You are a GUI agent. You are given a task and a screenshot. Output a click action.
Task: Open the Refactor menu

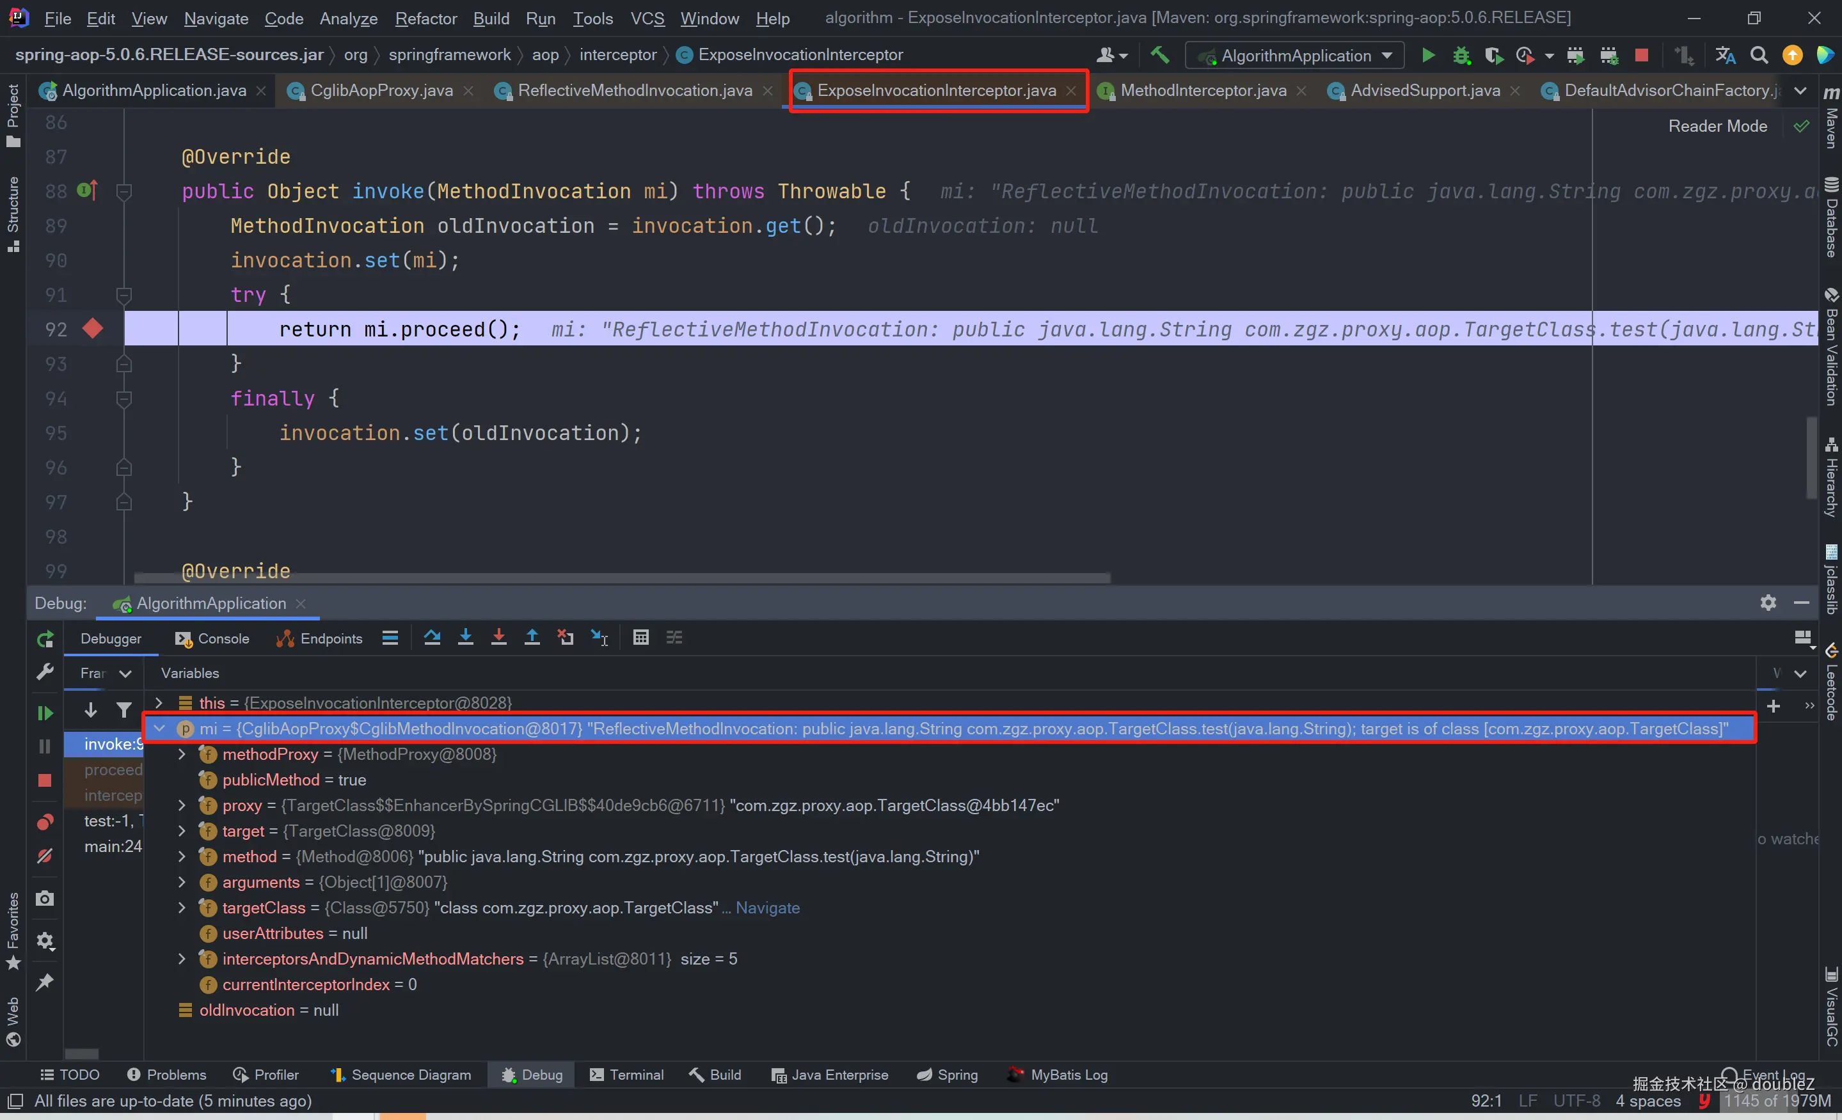[x=425, y=18]
